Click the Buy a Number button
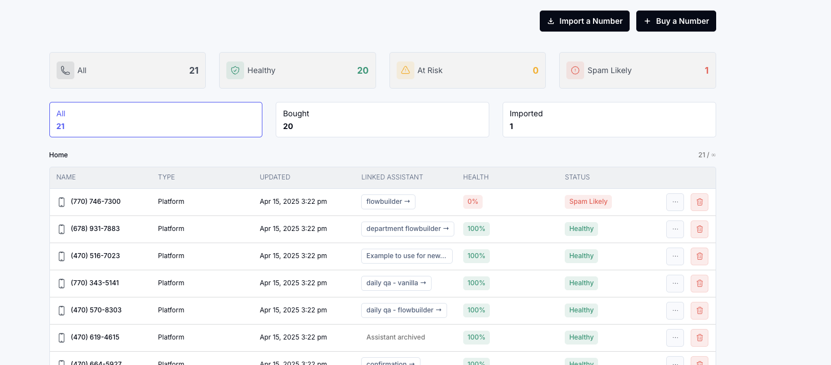The height and width of the screenshot is (365, 831). [676, 21]
